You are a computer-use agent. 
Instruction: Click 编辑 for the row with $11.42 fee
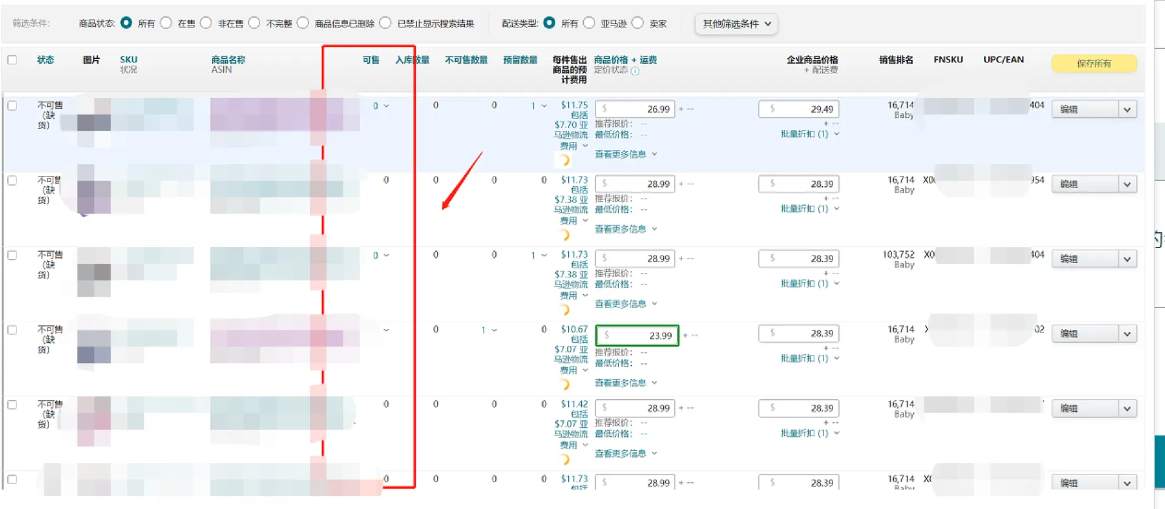point(1085,408)
